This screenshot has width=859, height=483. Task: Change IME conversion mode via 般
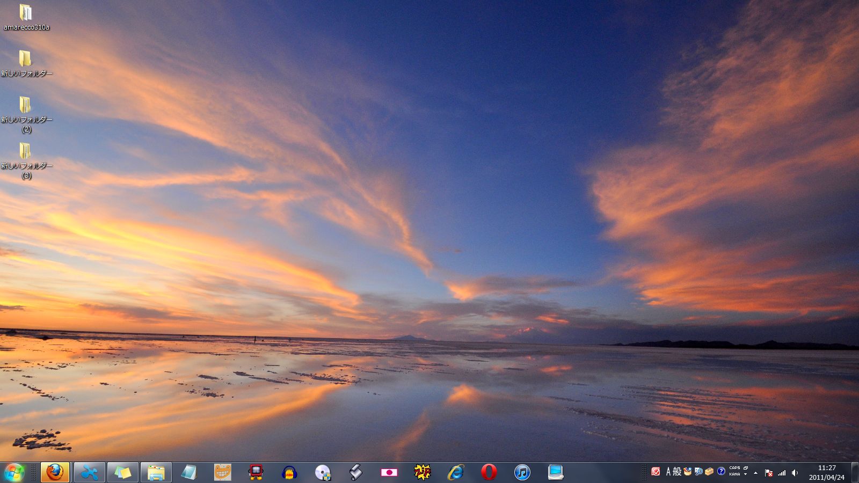677,471
